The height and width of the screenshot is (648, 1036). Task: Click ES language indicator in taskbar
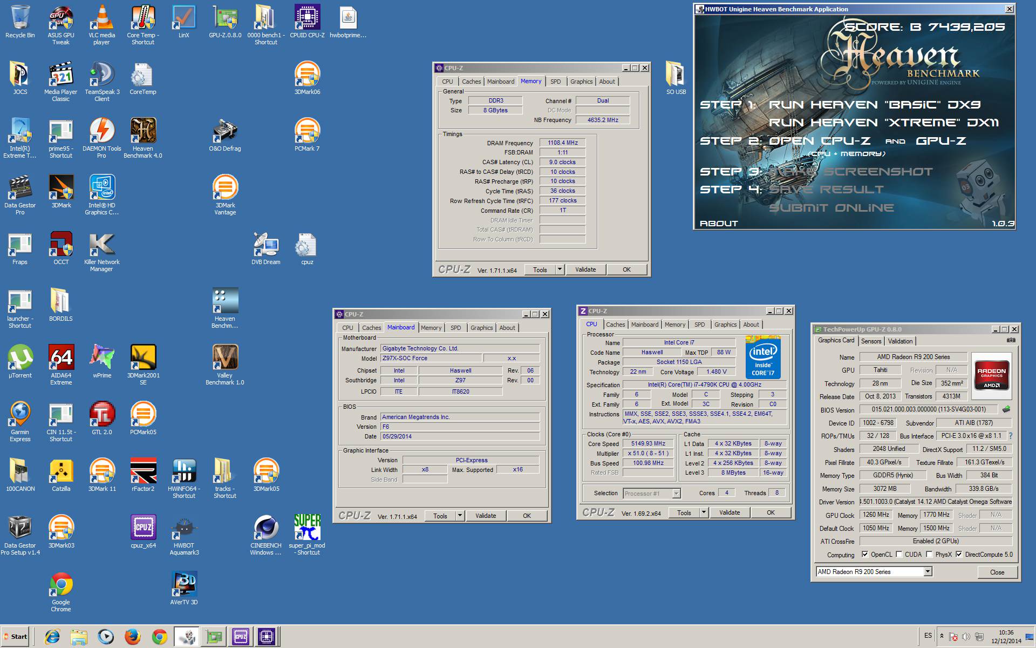point(928,636)
